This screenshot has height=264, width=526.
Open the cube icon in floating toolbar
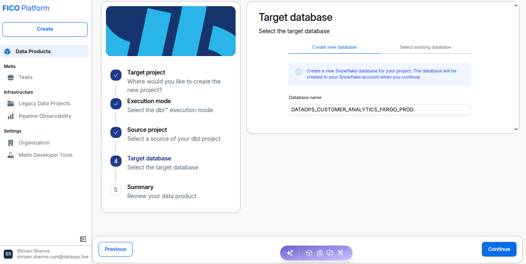point(309,253)
